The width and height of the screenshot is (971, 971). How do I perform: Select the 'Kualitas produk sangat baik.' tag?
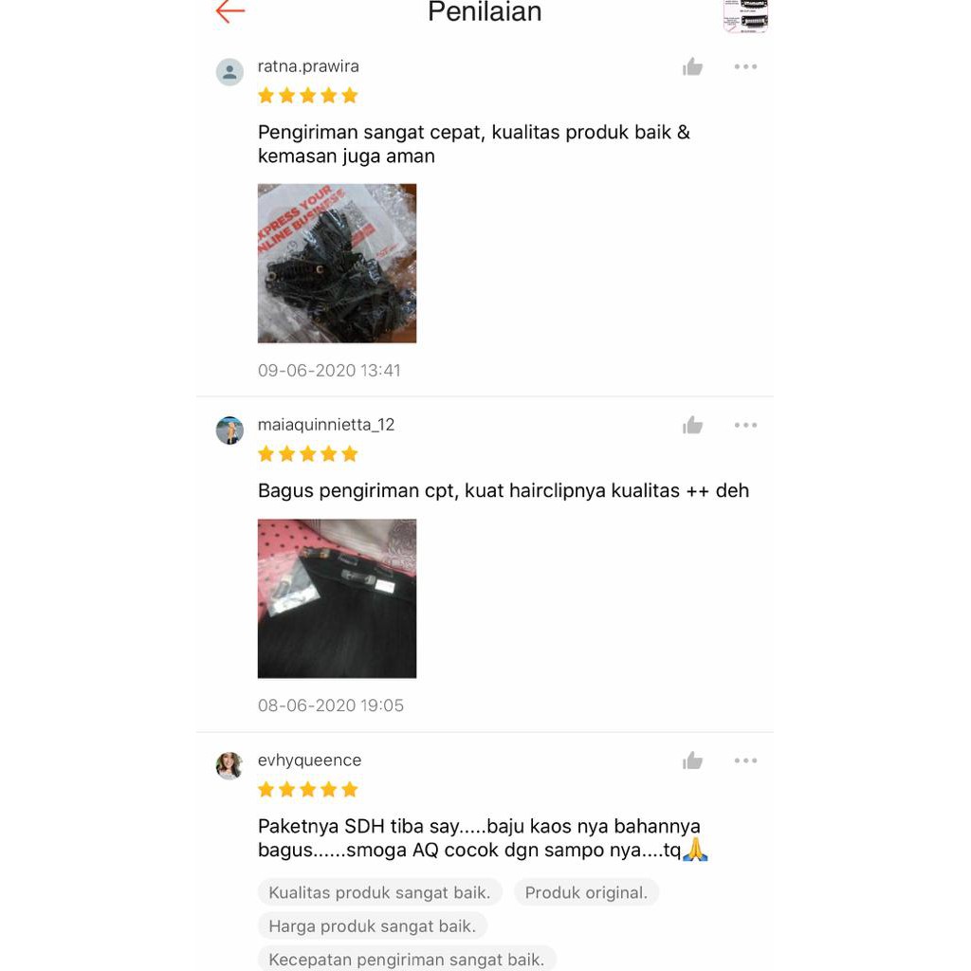point(379,892)
